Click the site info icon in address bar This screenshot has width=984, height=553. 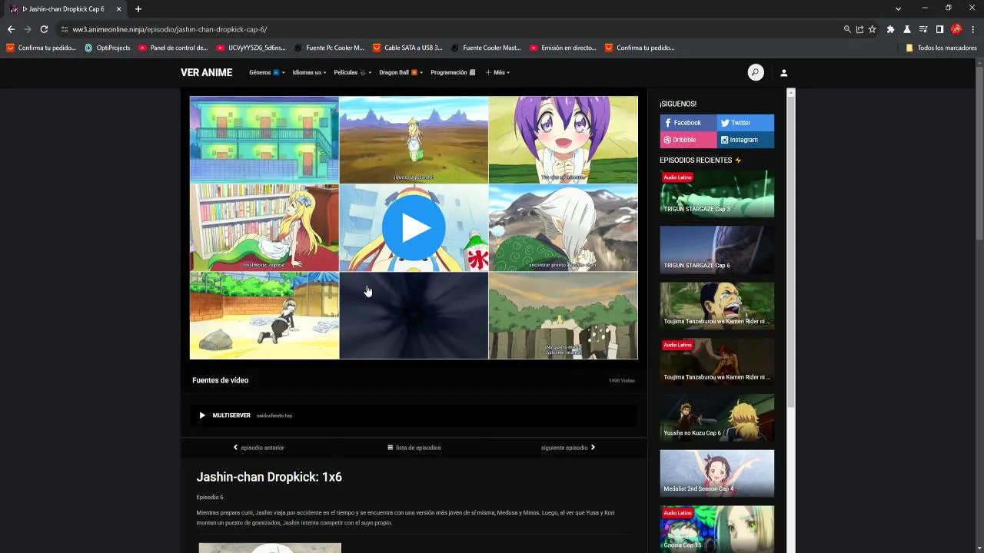[x=65, y=29]
